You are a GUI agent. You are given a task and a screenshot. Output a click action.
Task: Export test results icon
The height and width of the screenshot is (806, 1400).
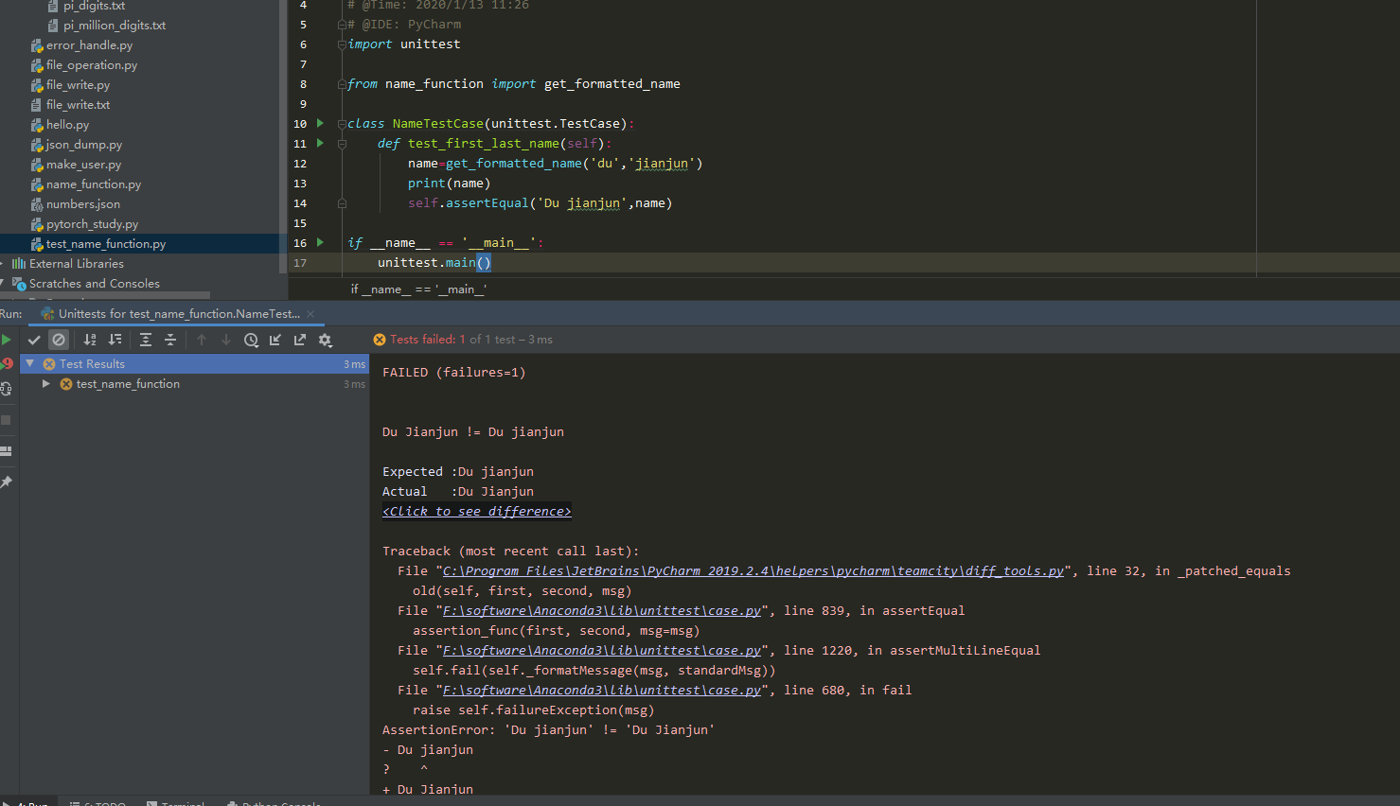click(300, 340)
